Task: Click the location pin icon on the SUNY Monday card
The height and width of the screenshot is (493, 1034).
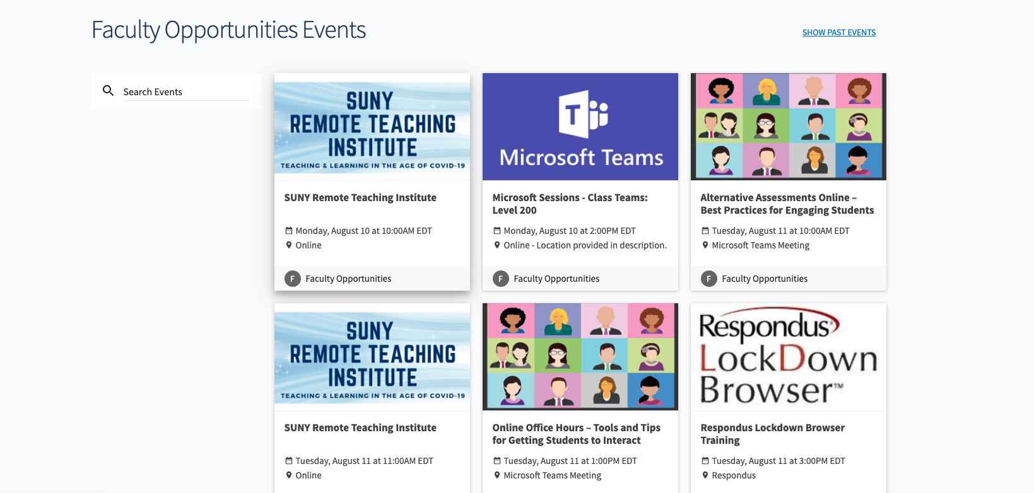Action: coord(289,245)
